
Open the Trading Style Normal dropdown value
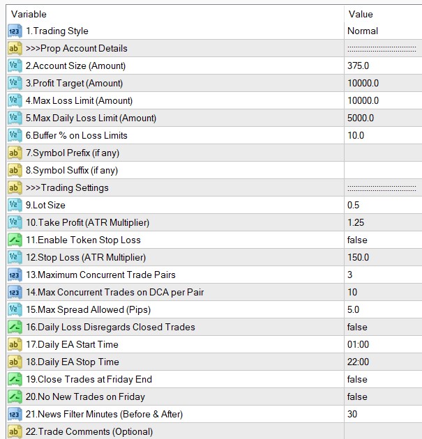[382, 31]
